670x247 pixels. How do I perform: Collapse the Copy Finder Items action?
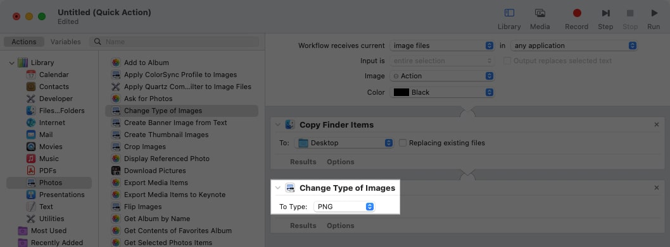pyautogui.click(x=278, y=124)
